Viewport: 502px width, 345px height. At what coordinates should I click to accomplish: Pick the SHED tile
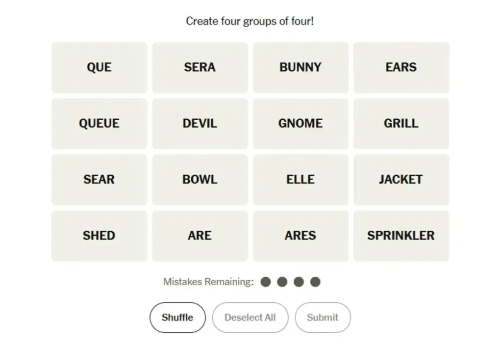(99, 236)
